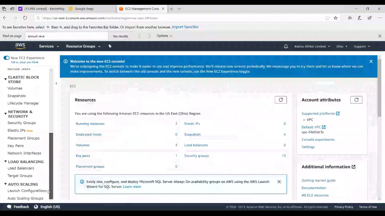Click the Feedback speech bubble icon
Screen dimensions: 385x216
(9, 207)
